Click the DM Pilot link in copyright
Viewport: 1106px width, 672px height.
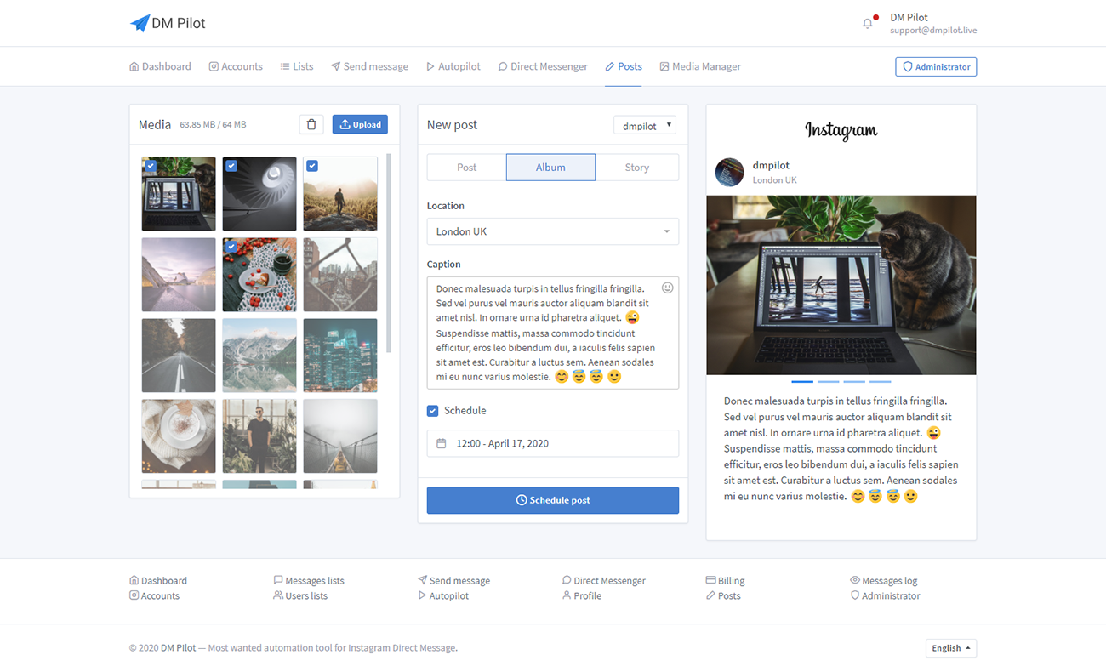click(x=179, y=648)
